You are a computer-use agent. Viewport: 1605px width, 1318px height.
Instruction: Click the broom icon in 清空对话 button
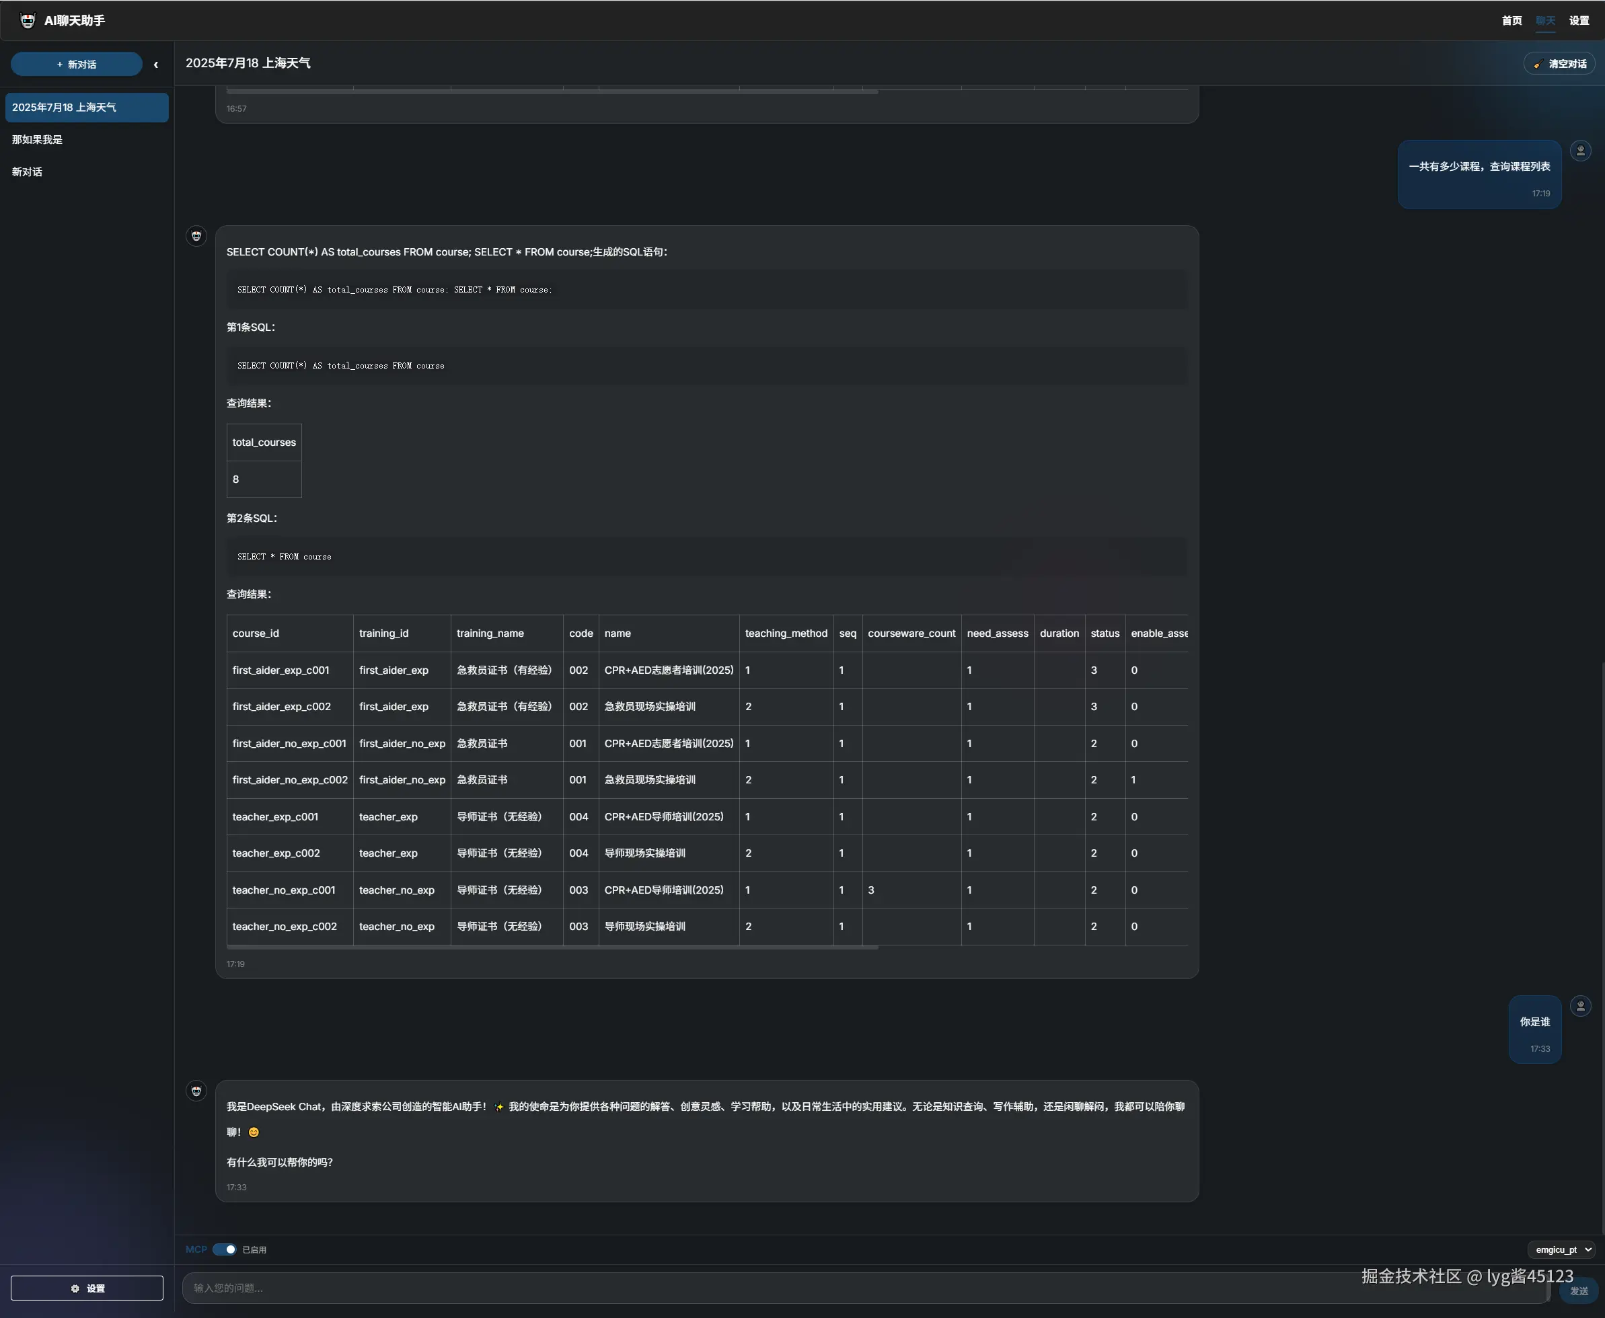click(1538, 65)
